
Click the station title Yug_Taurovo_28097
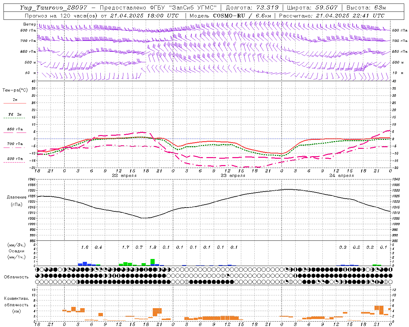click(x=53, y=8)
